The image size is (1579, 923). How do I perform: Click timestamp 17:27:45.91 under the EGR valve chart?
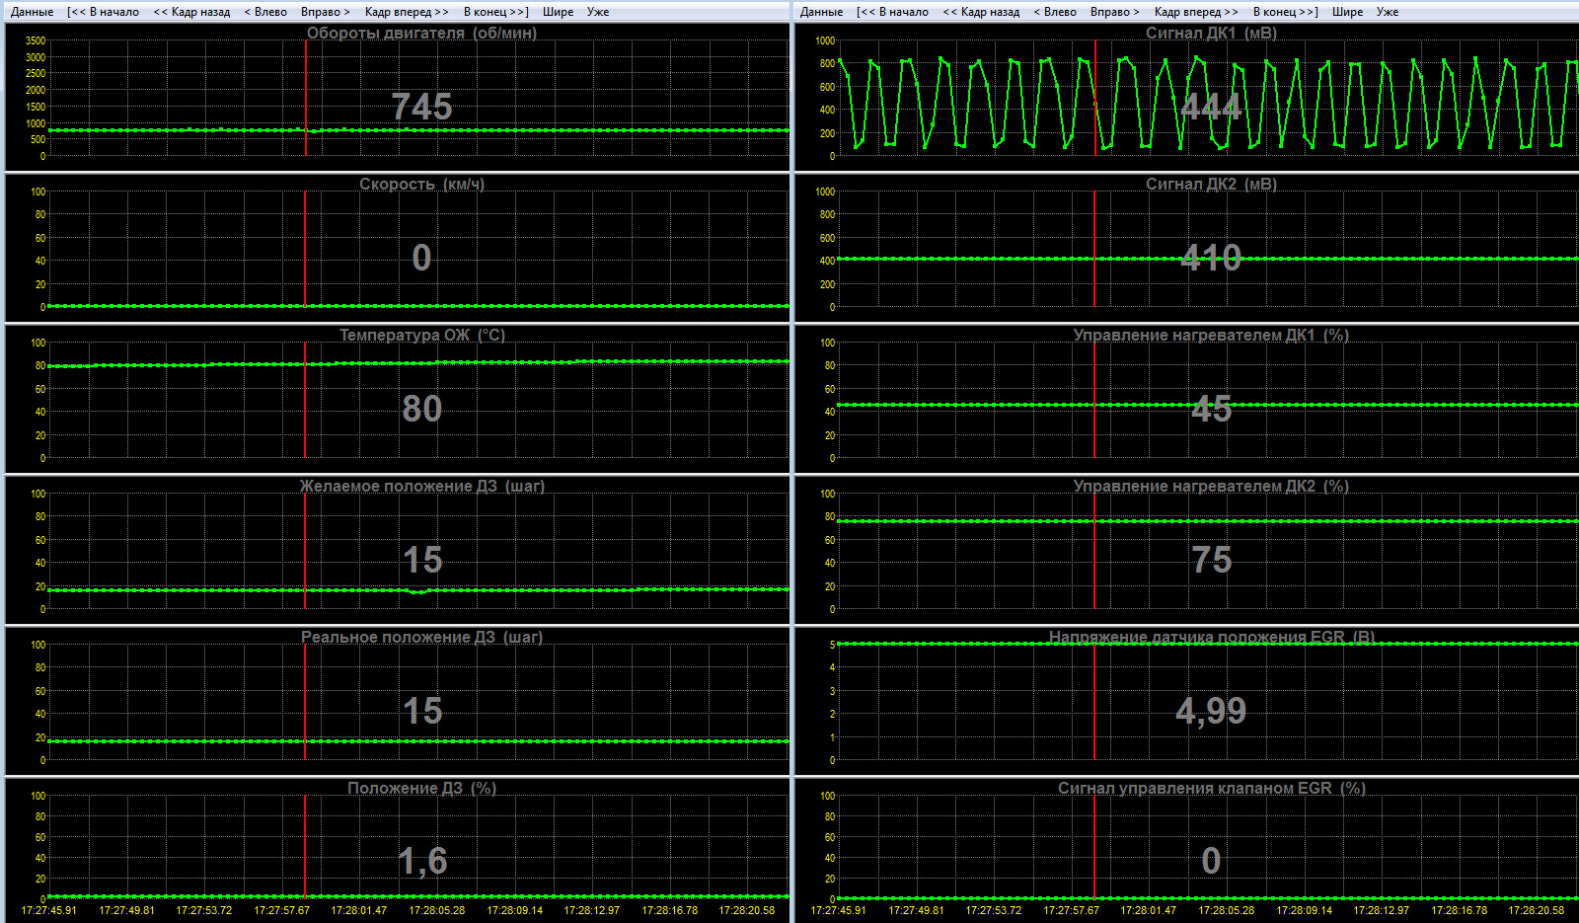tap(838, 910)
